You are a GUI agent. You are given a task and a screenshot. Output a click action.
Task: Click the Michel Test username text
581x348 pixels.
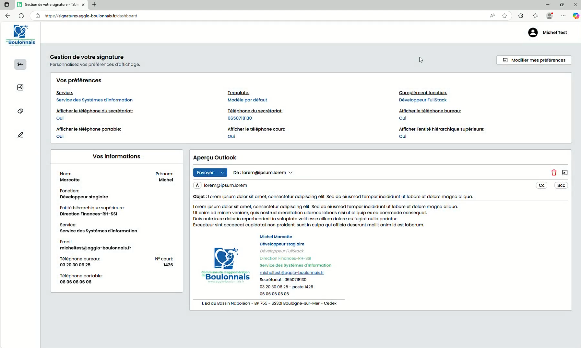coord(555,32)
